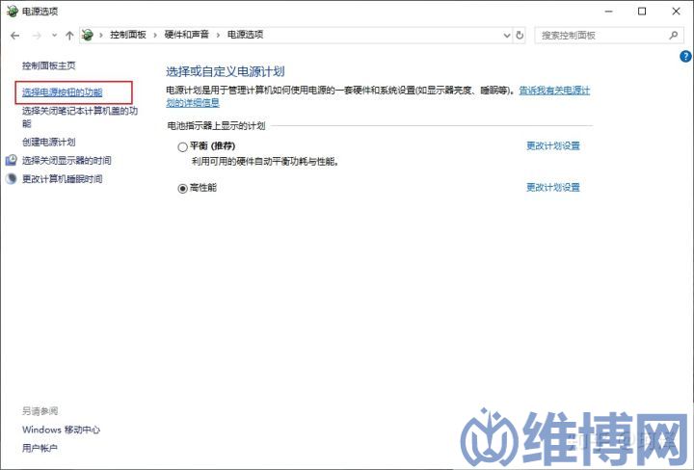Click the 搜索控制面板 search field
The width and height of the screenshot is (694, 470).
[609, 36]
